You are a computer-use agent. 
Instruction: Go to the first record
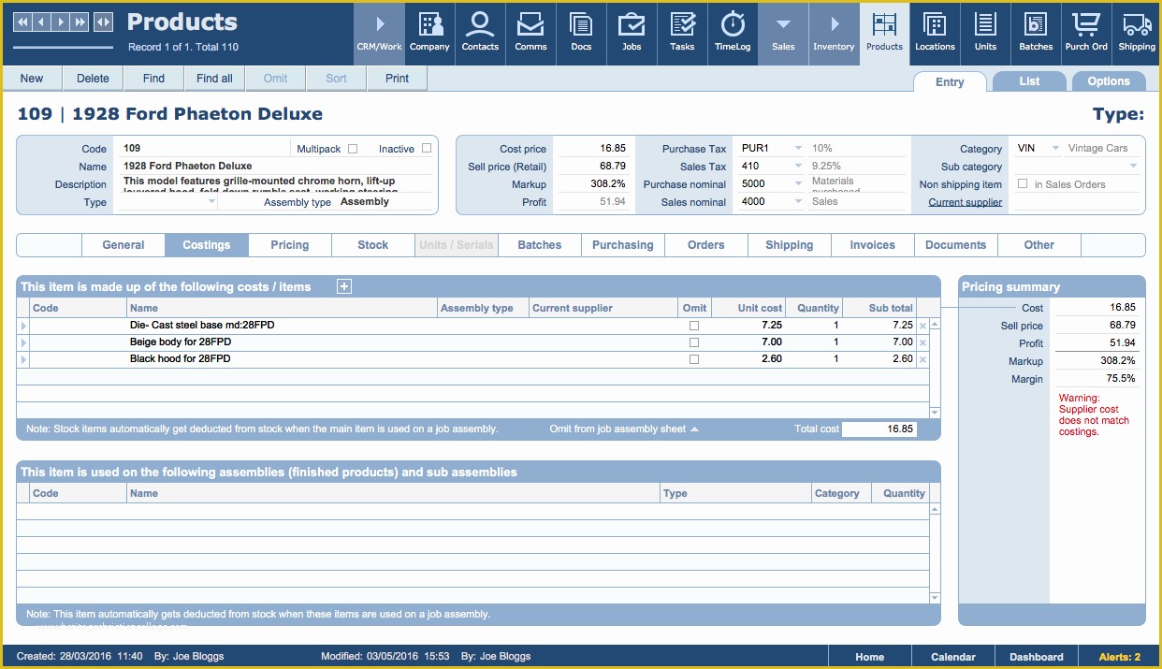click(22, 22)
